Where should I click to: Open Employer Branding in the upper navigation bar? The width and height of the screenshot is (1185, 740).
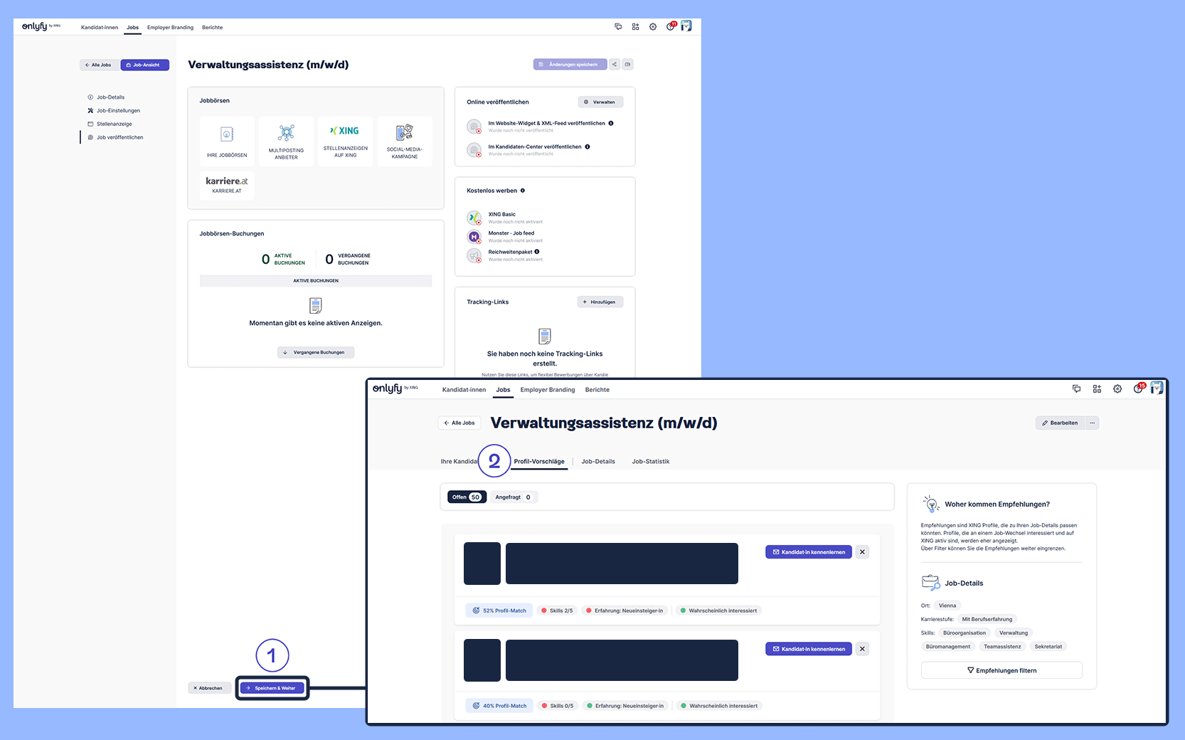170,28
